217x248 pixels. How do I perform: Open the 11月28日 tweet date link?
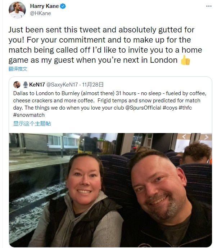(x=93, y=85)
